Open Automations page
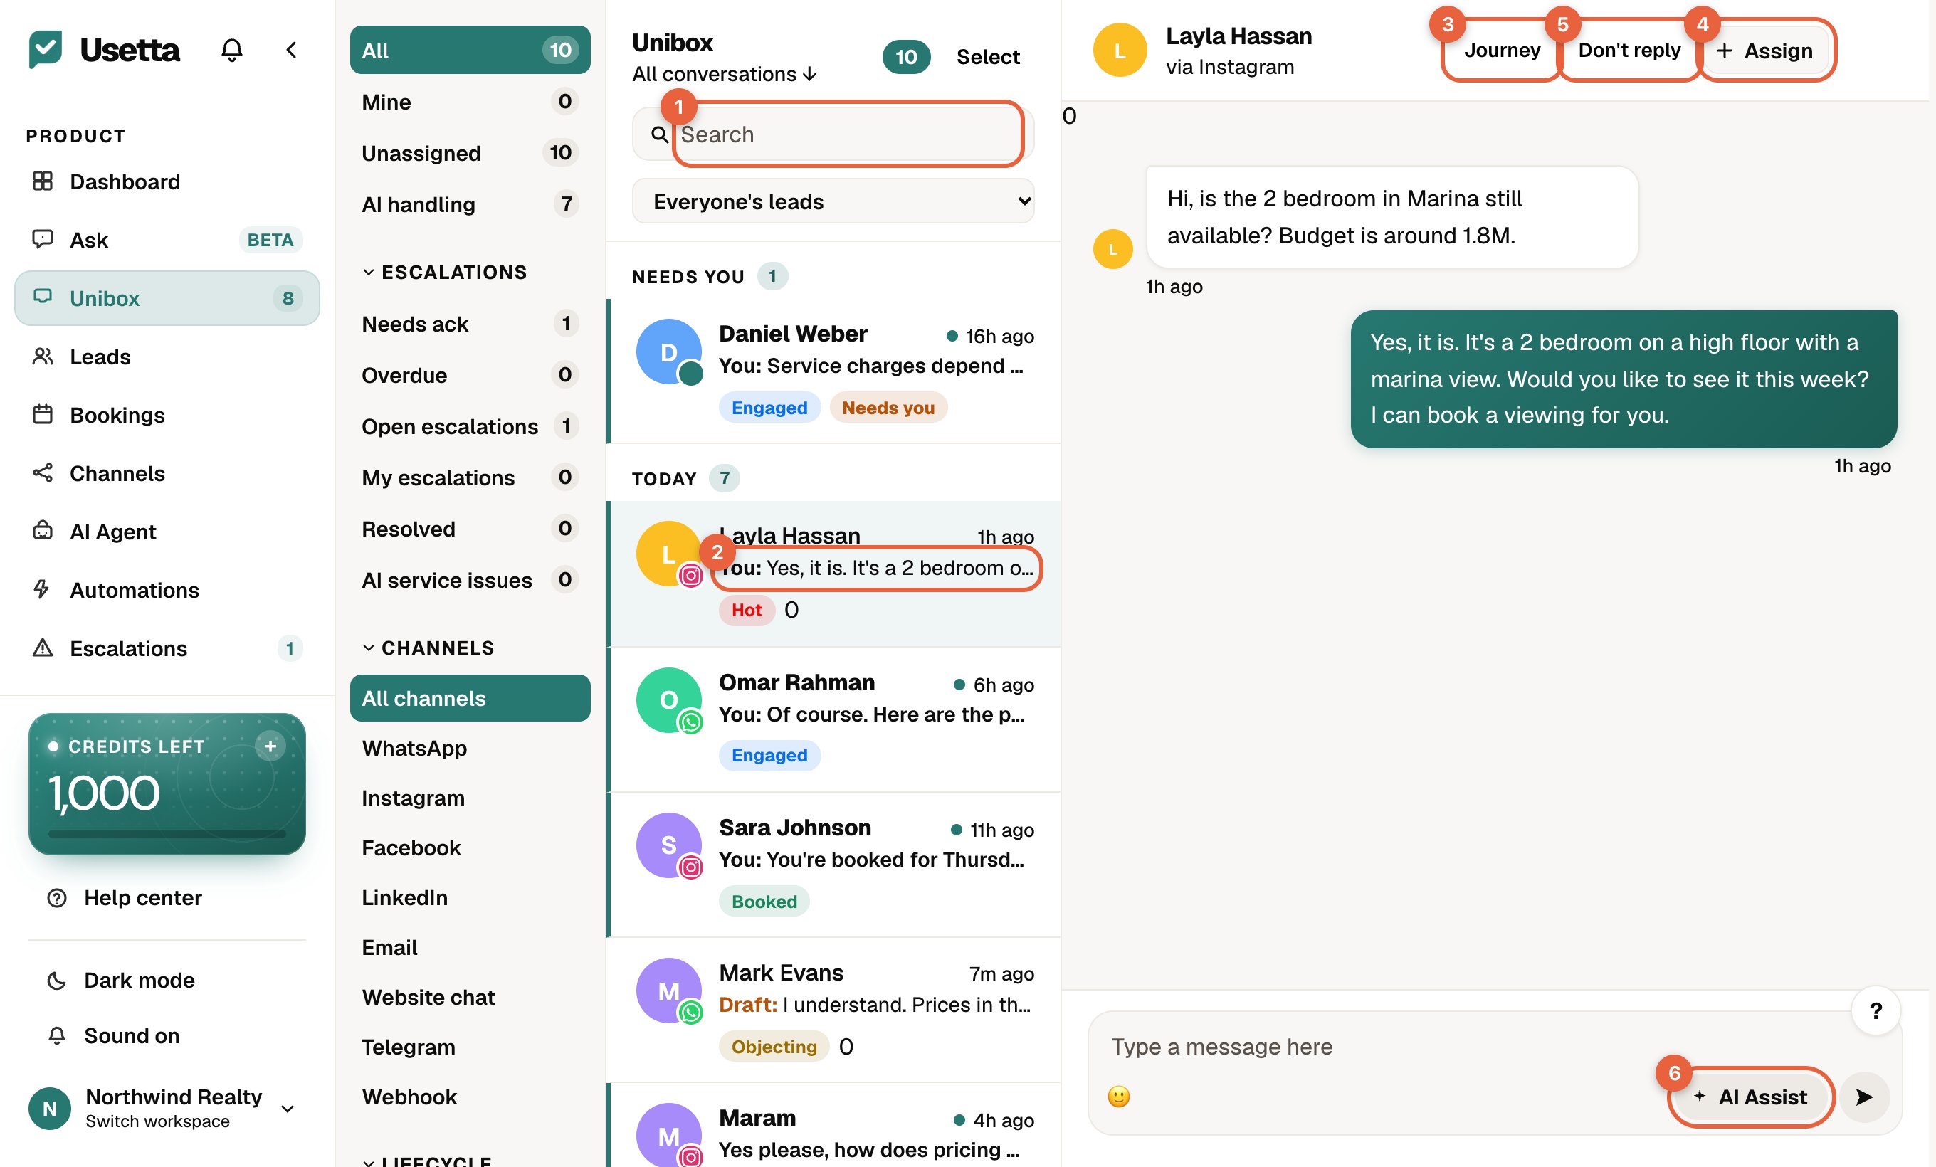Screen dimensions: 1936x1167 (x=167, y=590)
